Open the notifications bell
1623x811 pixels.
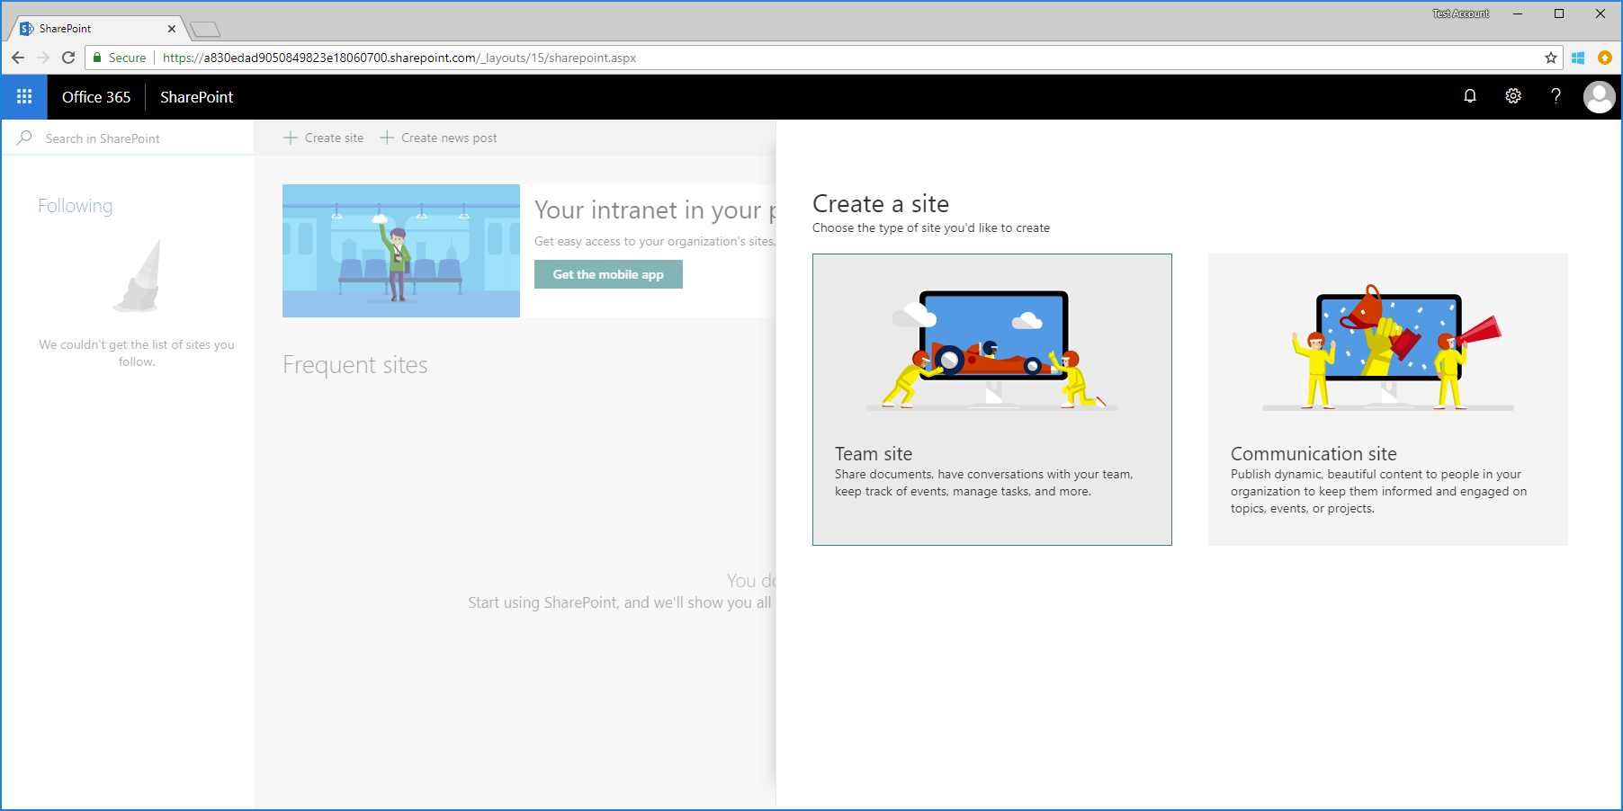[x=1470, y=96]
